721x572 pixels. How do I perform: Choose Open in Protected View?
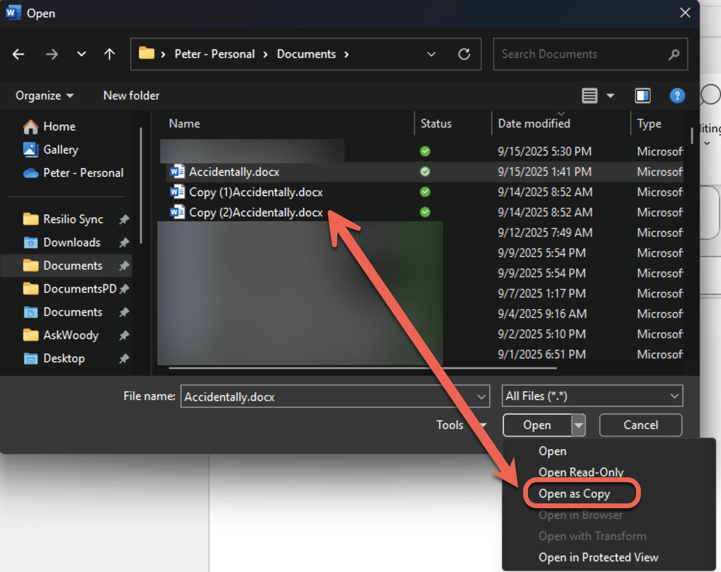[x=598, y=558]
